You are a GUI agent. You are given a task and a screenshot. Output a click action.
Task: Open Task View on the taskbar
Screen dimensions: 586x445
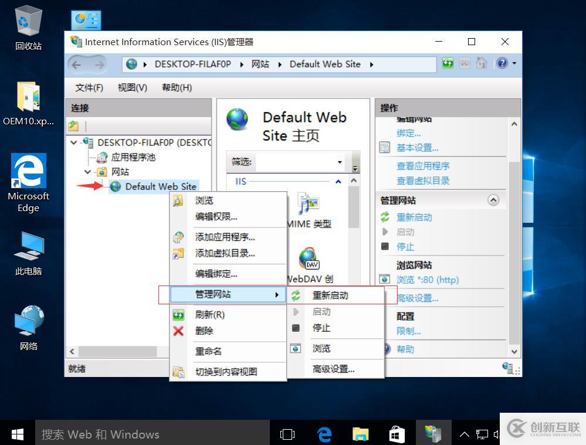tap(287, 434)
